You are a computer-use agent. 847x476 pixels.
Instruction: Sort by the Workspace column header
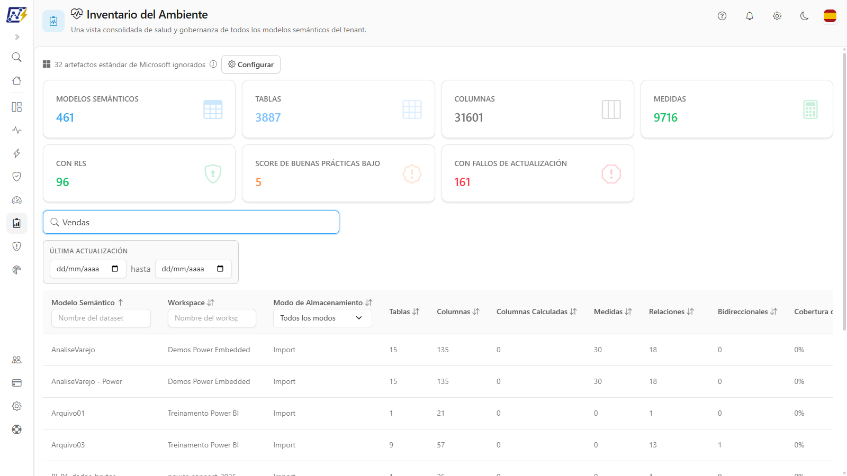[191, 303]
